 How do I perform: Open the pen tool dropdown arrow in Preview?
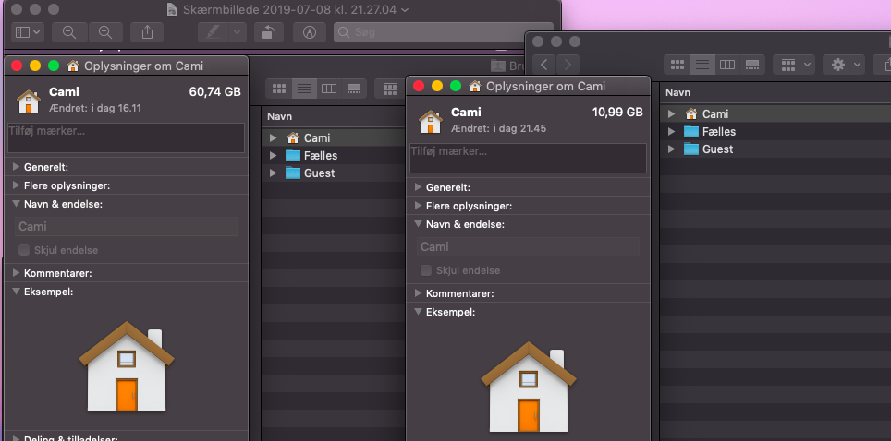(238, 32)
